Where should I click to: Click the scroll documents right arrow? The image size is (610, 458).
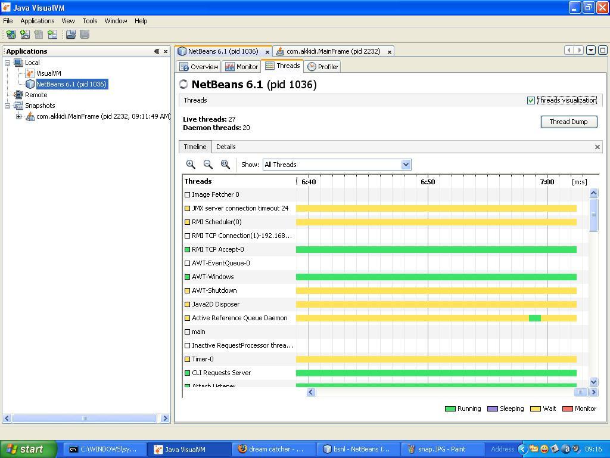(579, 50)
